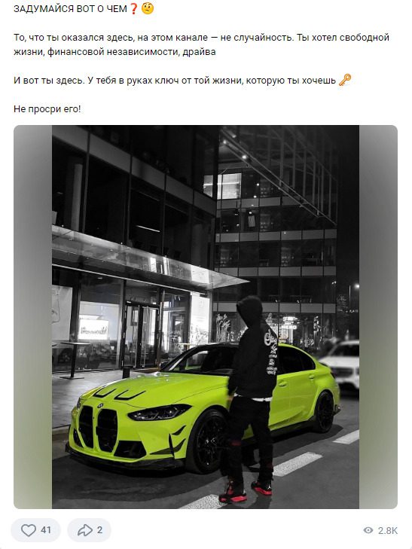The image size is (412, 549).
Task: Click the lit building entrance in photo
Action: click(x=140, y=334)
